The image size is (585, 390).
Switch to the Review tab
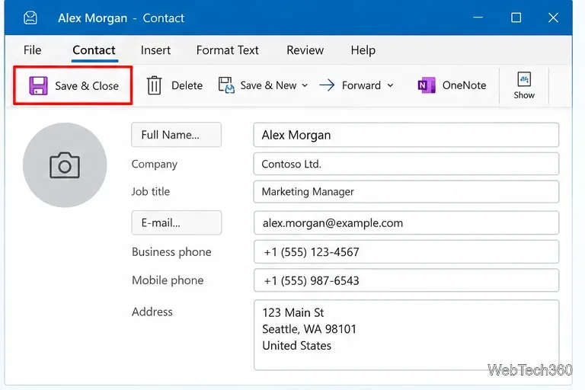305,50
